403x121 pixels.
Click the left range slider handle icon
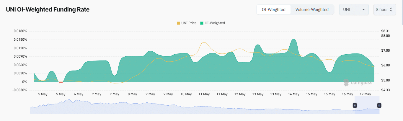click(355, 105)
